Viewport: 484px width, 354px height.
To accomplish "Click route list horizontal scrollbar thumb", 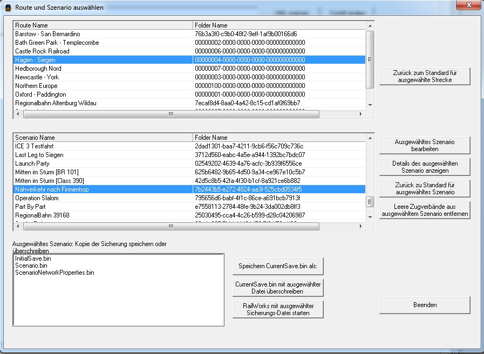I will [171, 114].
